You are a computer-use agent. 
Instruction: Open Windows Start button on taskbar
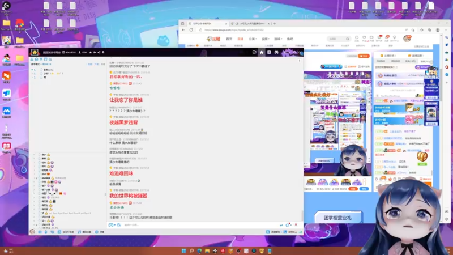click(183, 250)
